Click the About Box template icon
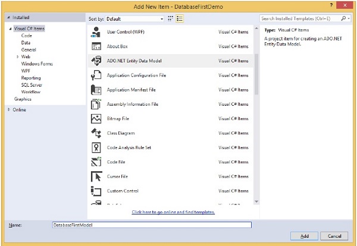 [96, 46]
